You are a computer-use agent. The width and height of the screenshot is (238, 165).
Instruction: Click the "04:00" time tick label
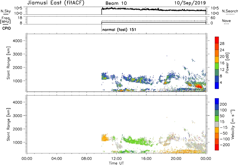(x=57, y=159)
